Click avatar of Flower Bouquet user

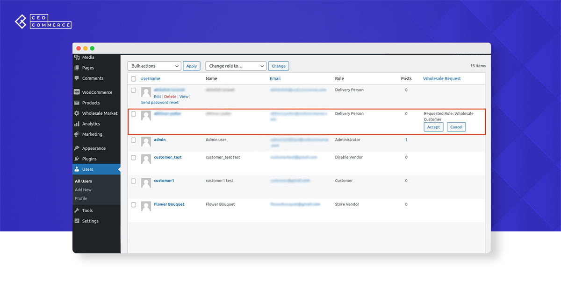(x=146, y=207)
